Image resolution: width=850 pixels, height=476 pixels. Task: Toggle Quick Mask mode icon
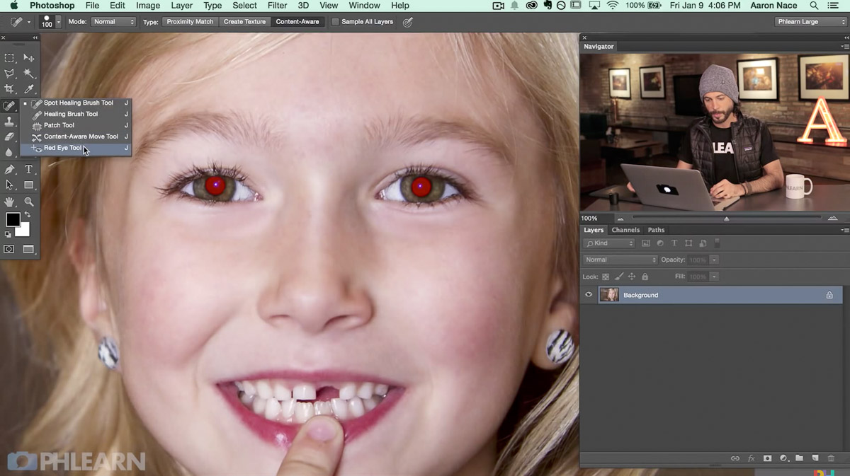pos(9,249)
